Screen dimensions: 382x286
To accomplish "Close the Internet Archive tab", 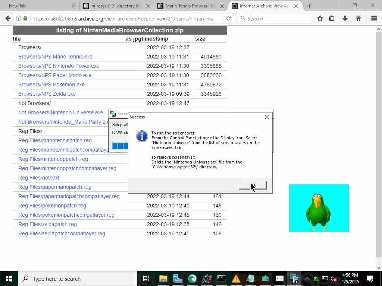I will pos(296,6).
